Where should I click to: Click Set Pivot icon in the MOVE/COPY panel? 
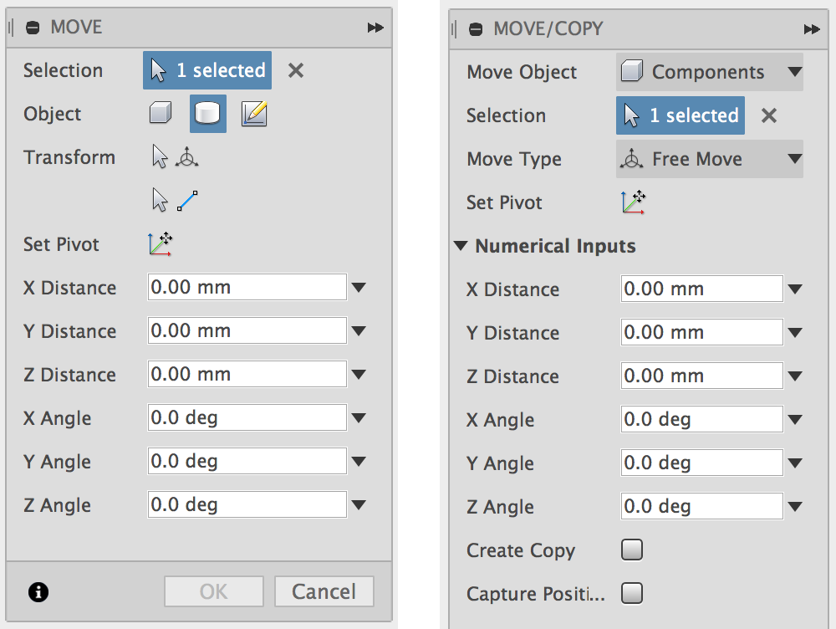(634, 202)
